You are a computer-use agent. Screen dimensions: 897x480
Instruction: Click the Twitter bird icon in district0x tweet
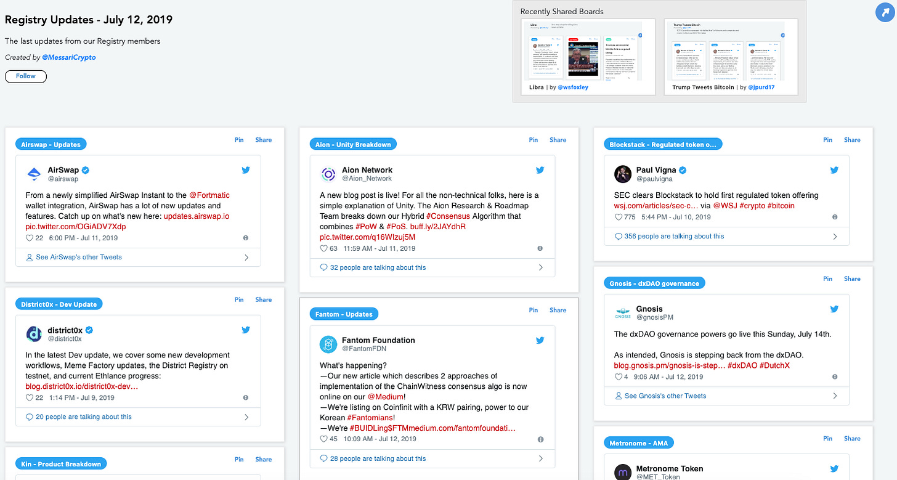[x=246, y=330]
